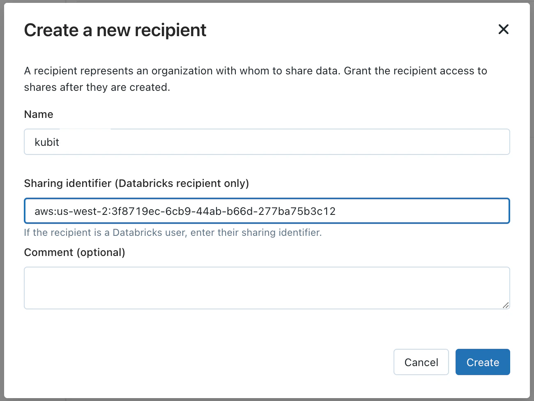This screenshot has height=401, width=534.
Task: Click the recipient description paragraph text
Action: [255, 78]
